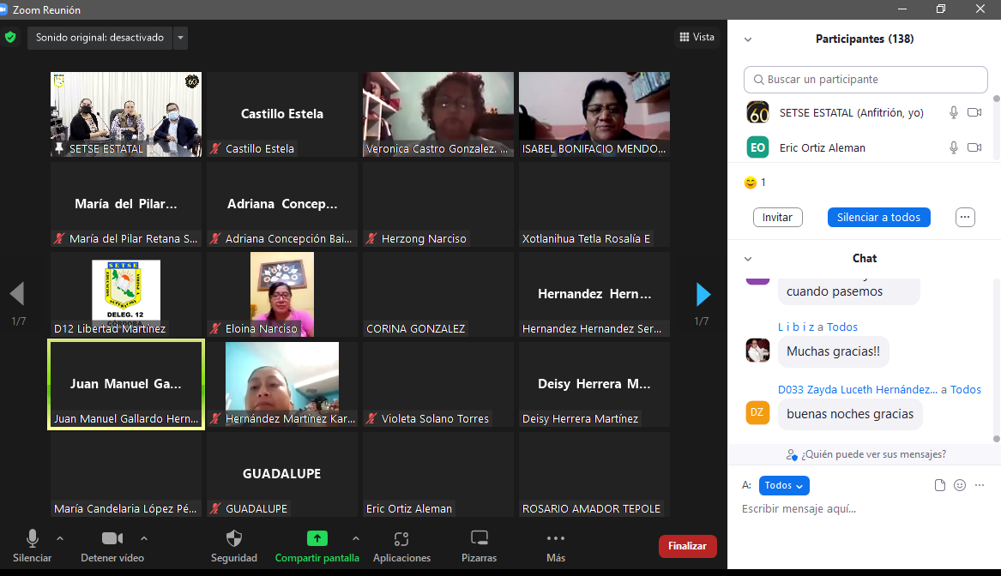Select ROSARIO AMADOR TEPOLE tile

click(x=594, y=474)
